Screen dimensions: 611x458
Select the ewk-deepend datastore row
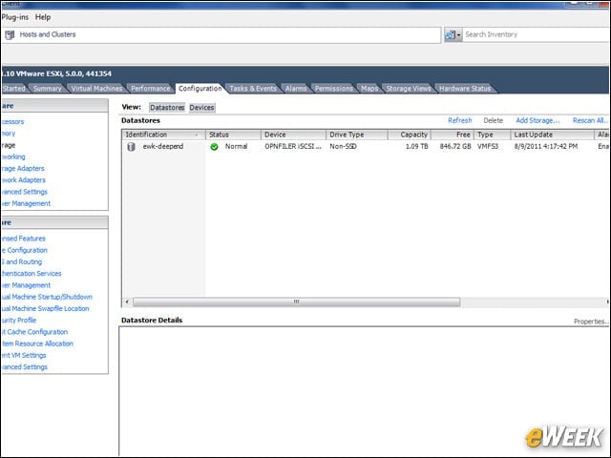coord(366,147)
